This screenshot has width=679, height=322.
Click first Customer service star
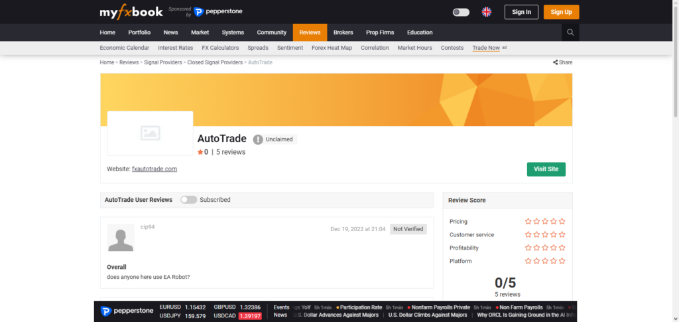[x=528, y=234]
